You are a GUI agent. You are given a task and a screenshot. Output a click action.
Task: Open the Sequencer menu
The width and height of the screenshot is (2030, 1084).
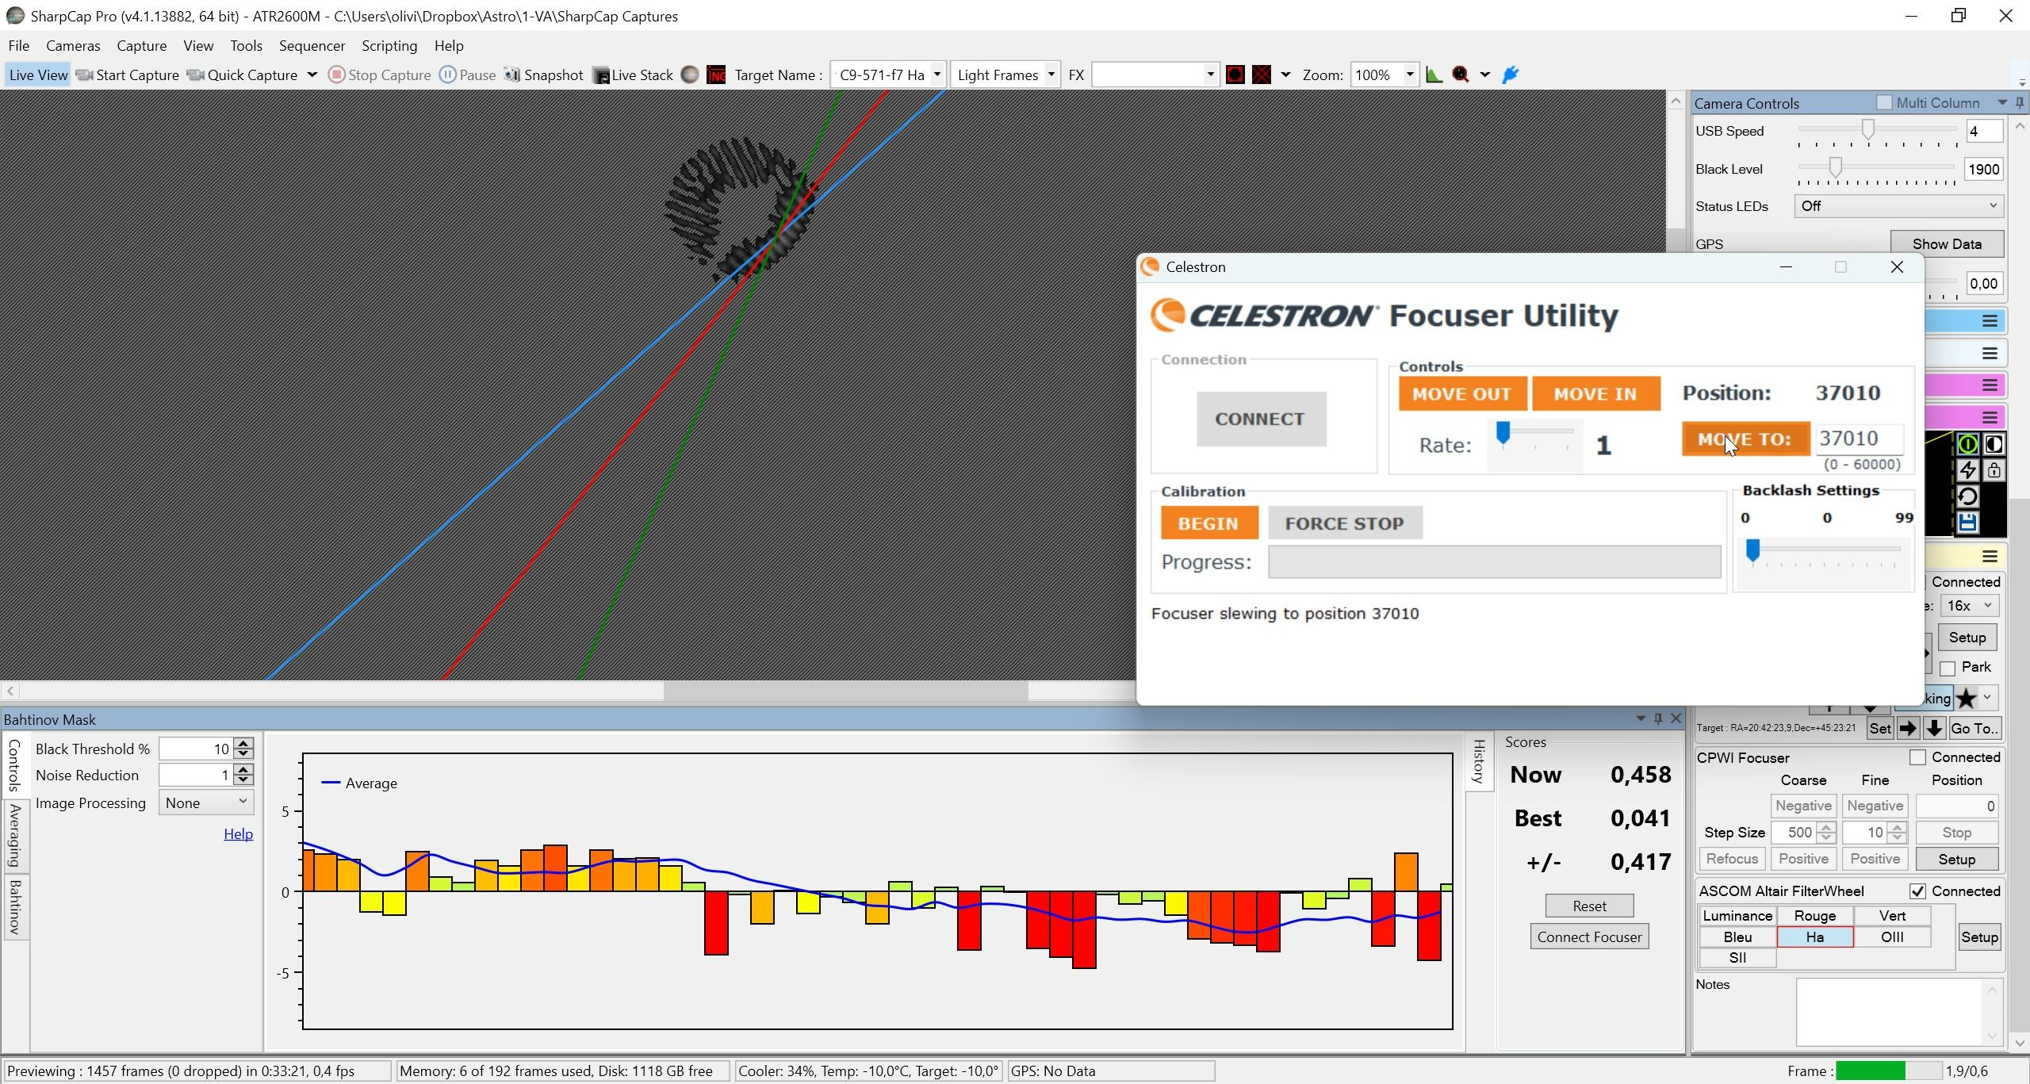(312, 46)
